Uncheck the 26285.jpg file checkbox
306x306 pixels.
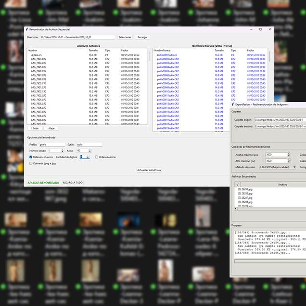click(x=239, y=190)
